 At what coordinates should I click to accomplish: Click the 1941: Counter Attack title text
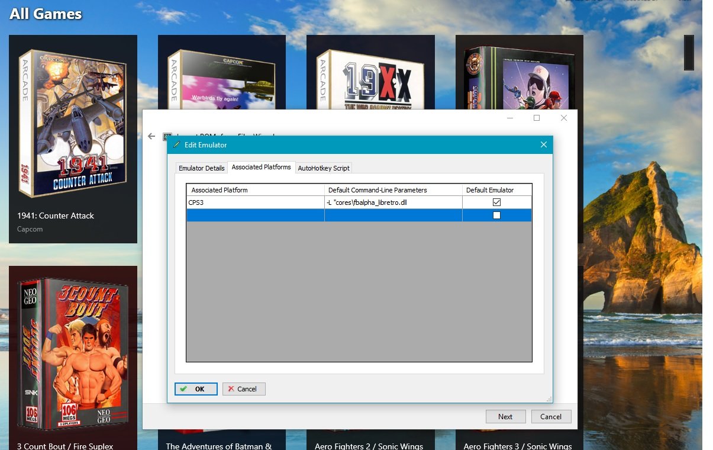(56, 216)
